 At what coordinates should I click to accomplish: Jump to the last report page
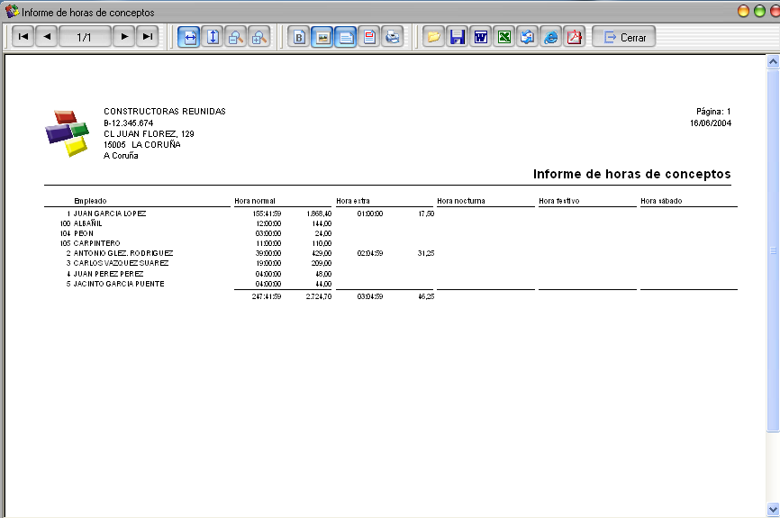tap(148, 37)
